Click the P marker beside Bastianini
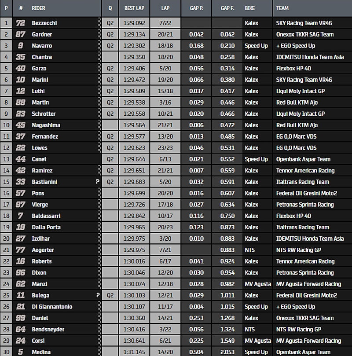The width and height of the screenshot is (352, 356). point(97,182)
